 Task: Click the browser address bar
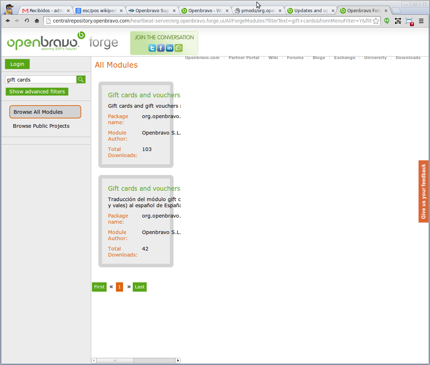coord(211,21)
